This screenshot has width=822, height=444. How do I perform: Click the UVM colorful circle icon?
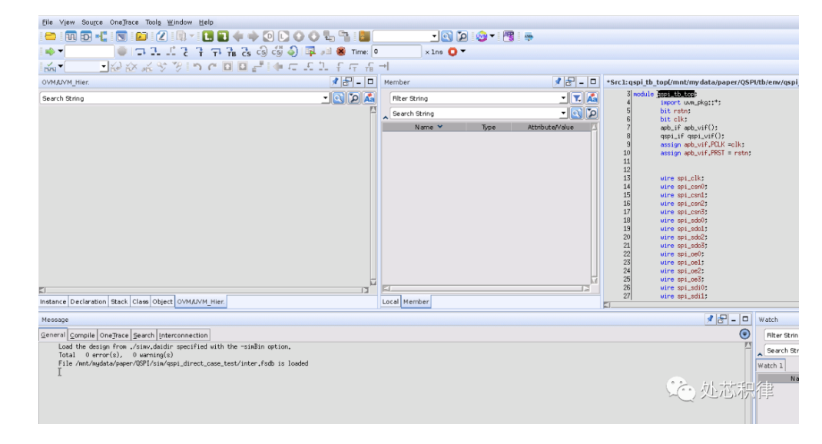pos(482,36)
